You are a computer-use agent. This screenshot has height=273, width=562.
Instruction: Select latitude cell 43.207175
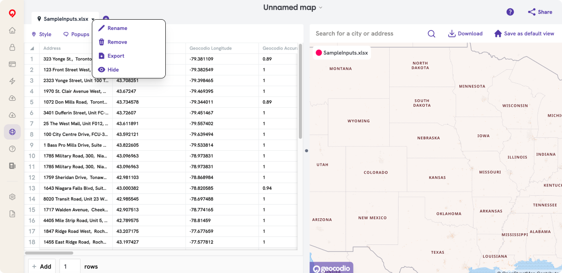(149, 231)
